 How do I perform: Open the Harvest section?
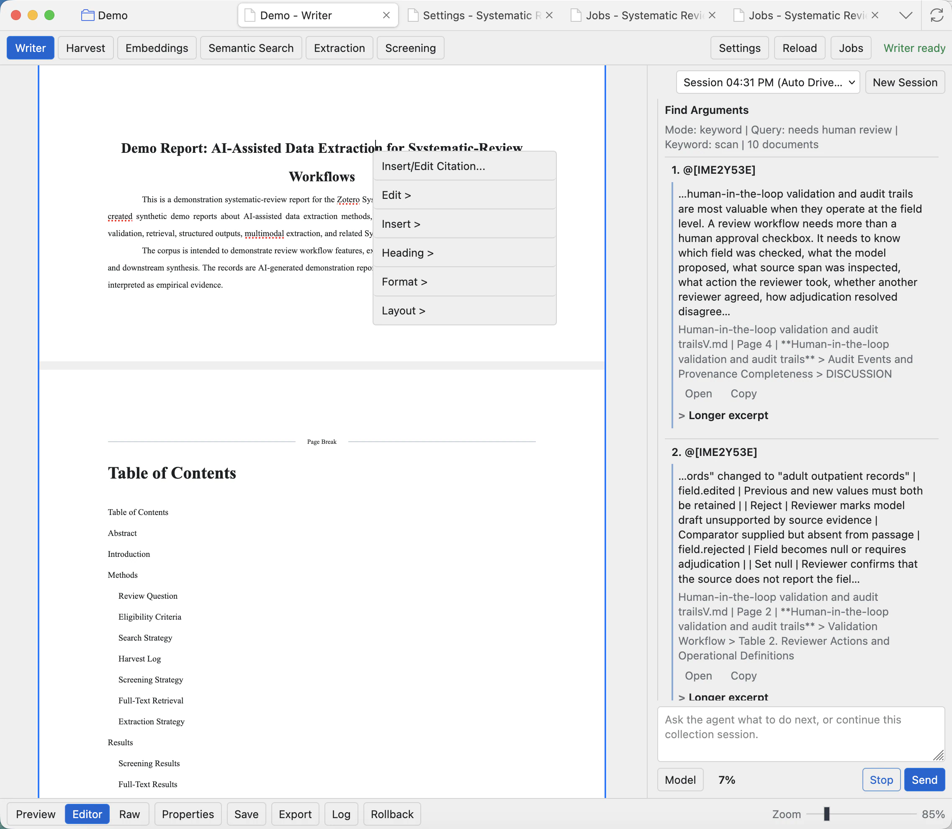pyautogui.click(x=85, y=48)
